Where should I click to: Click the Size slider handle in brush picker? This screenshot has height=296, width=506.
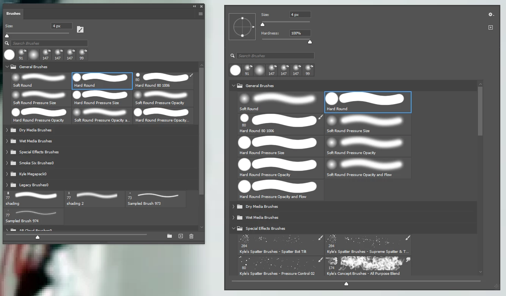pyautogui.click(x=262, y=24)
